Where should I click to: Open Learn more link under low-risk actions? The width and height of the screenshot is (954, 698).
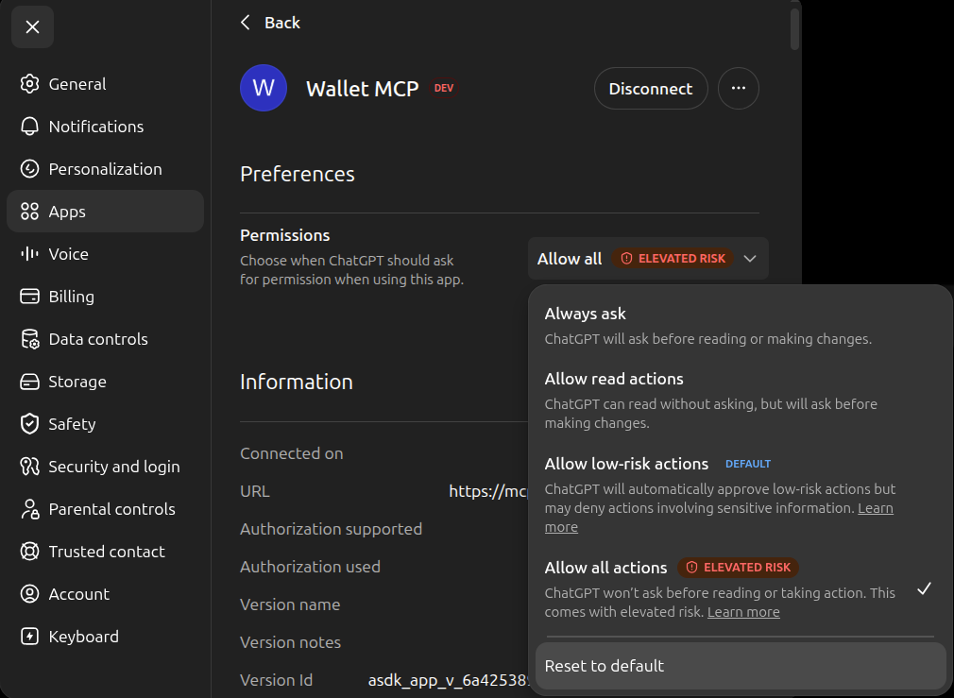(x=875, y=508)
